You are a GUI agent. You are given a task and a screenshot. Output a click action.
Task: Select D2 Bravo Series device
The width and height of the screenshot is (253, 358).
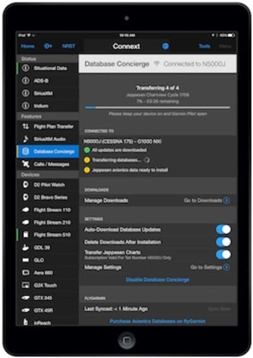[x=47, y=197]
